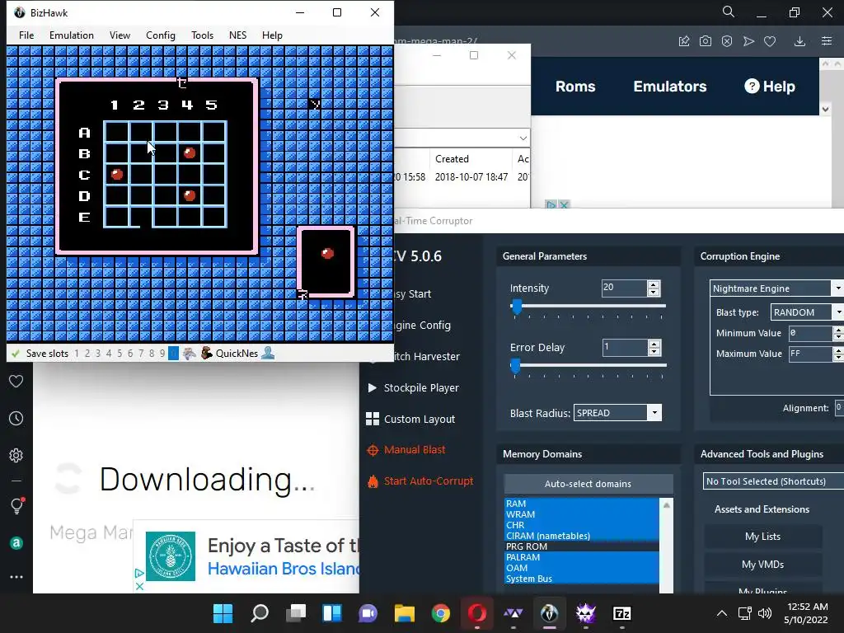Select System Bus in Memory Domains list
This screenshot has height=633, width=844.
tap(581, 579)
